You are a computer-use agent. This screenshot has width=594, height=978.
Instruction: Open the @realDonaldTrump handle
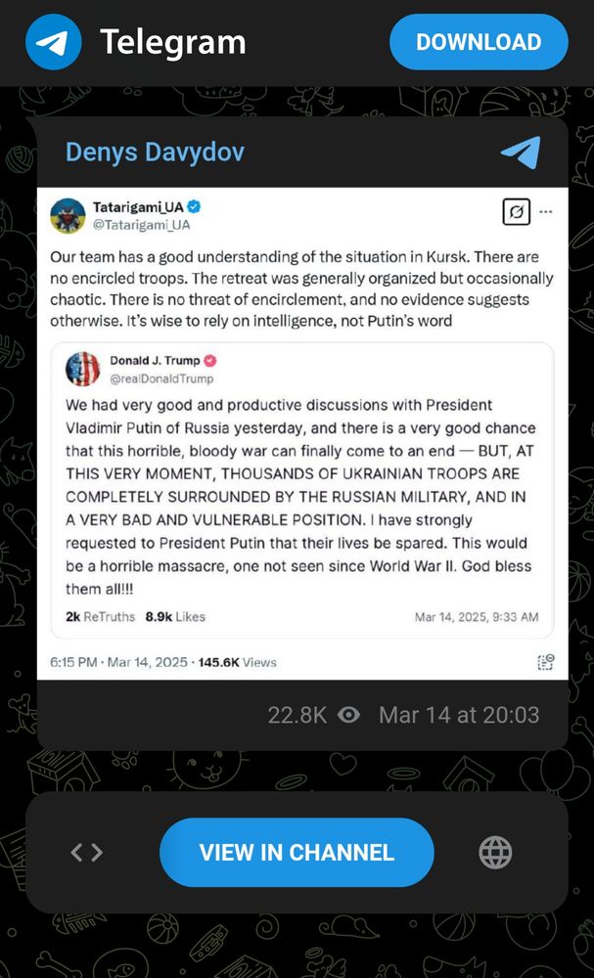point(161,378)
